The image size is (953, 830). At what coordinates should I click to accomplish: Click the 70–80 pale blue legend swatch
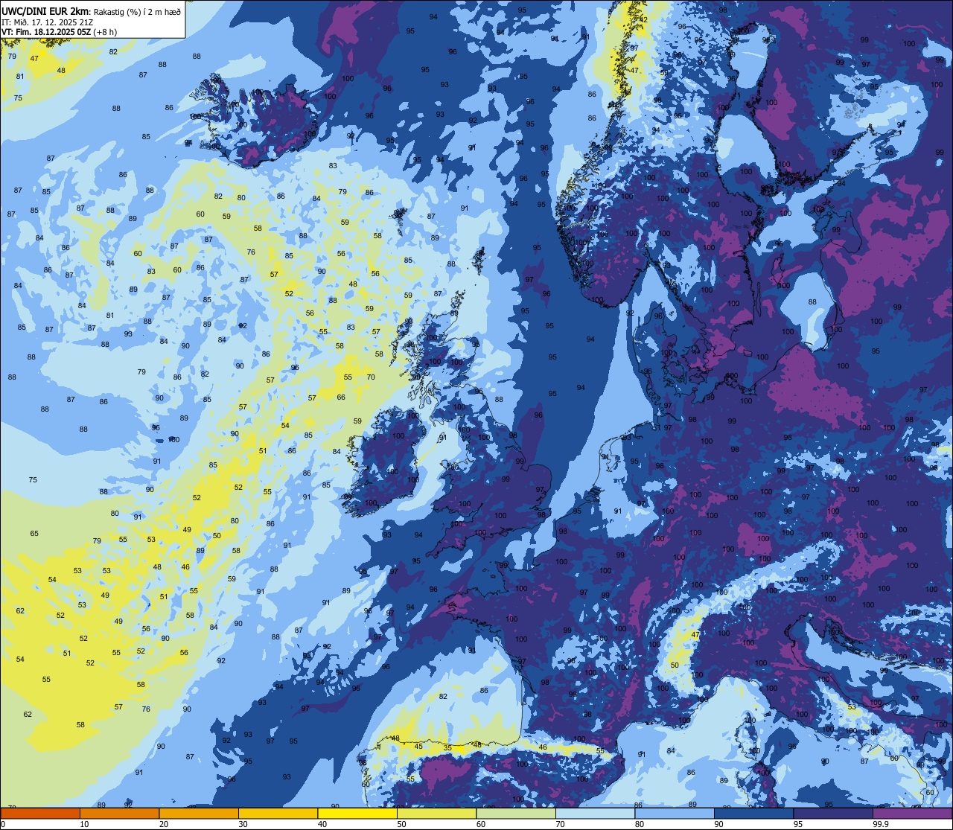595,813
